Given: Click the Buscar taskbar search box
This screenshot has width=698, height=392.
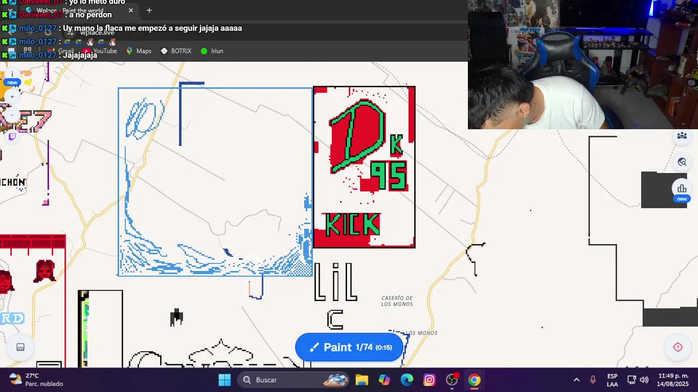Looking at the screenshot, I should (294, 380).
